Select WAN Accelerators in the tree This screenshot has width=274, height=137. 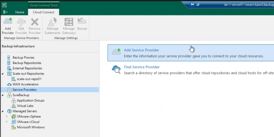point(26,84)
